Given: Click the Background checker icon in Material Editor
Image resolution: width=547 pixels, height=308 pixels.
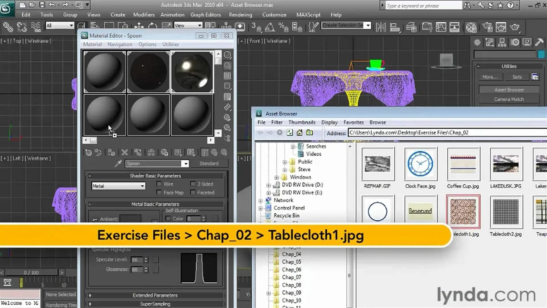Looking at the screenshot, I should tap(227, 76).
